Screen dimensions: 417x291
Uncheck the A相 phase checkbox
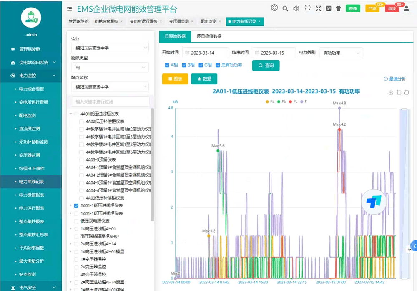[167, 65]
